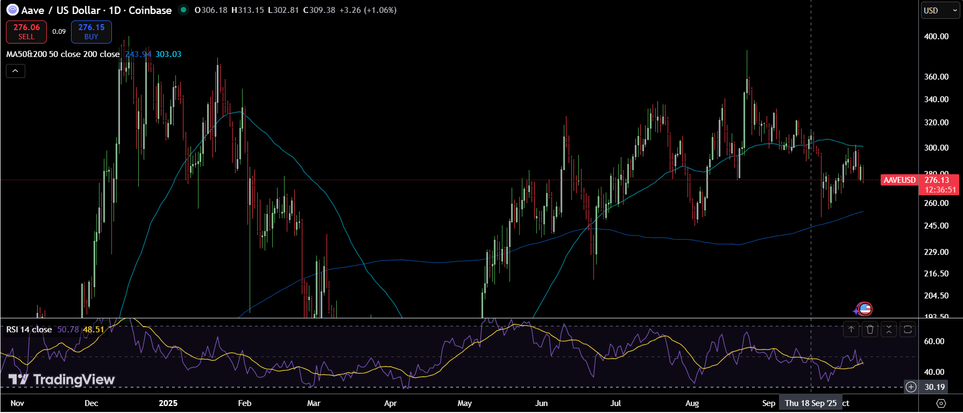963x413 pixels.
Task: Click the US flag economic event icon
Action: pos(865,309)
